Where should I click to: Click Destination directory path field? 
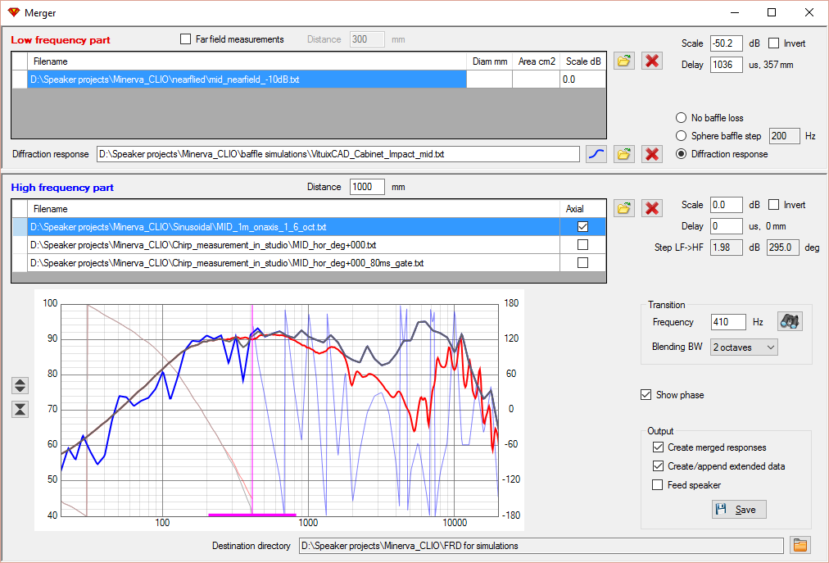(541, 546)
